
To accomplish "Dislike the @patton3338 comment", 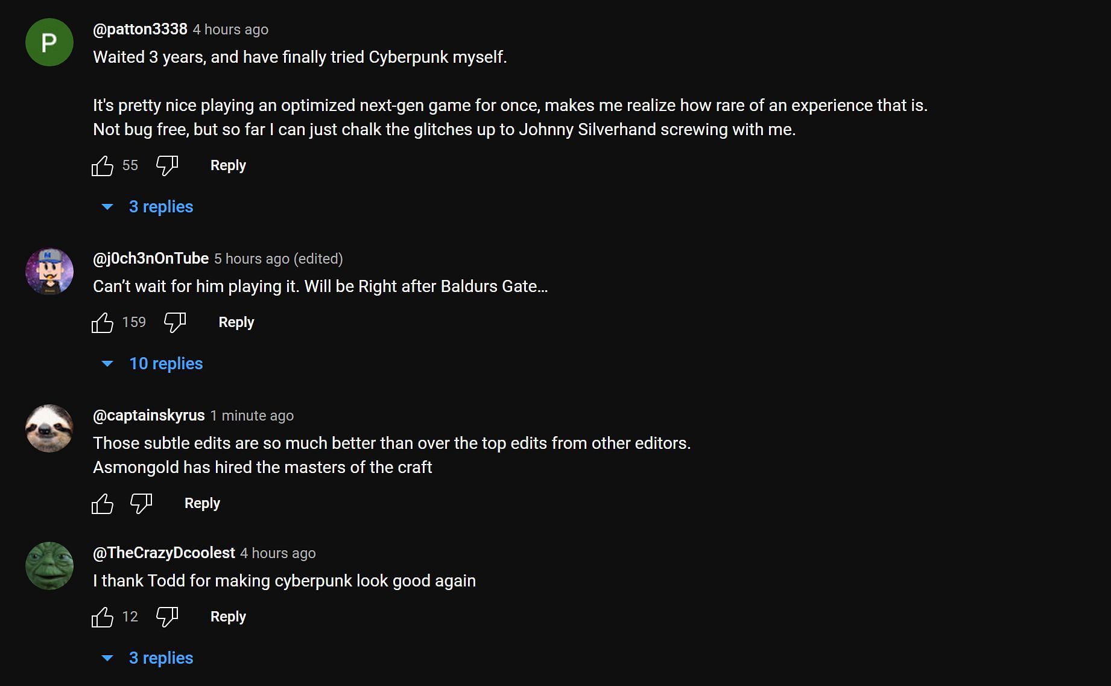I will [167, 165].
